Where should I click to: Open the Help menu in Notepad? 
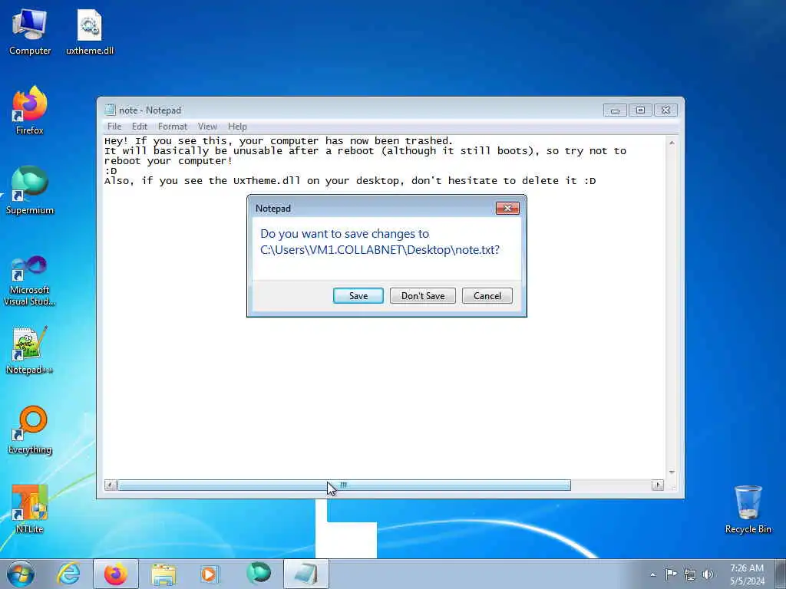pyautogui.click(x=237, y=127)
